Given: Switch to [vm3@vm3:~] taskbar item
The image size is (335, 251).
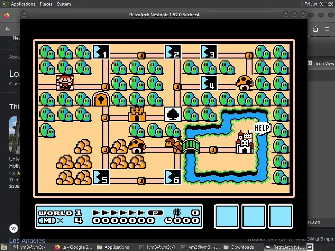Looking at the screenshot, I should 157,247.
